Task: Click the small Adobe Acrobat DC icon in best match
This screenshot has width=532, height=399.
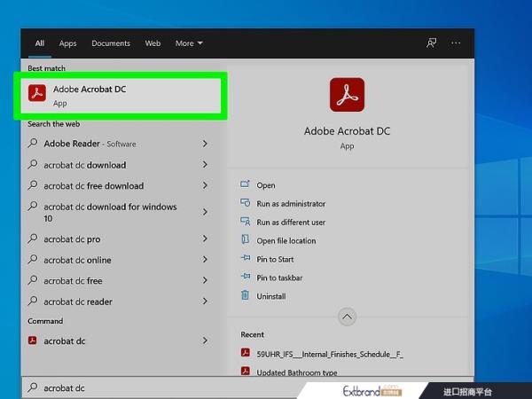Action: coord(37,93)
